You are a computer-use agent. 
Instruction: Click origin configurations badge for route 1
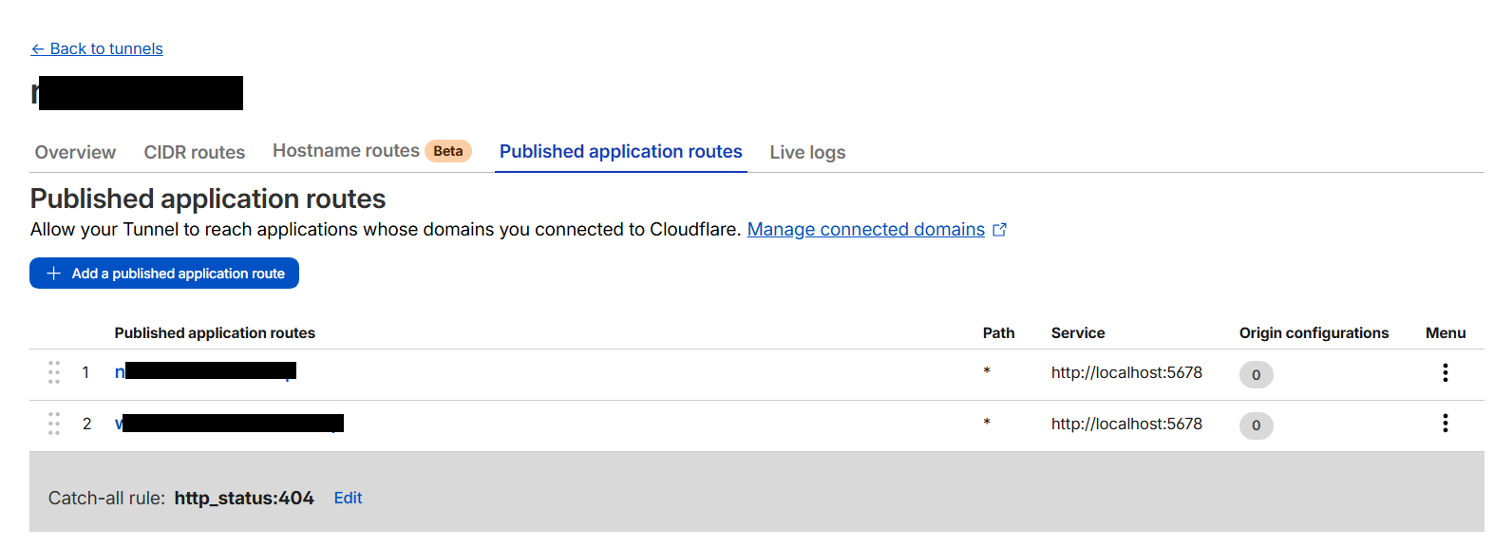point(1256,374)
